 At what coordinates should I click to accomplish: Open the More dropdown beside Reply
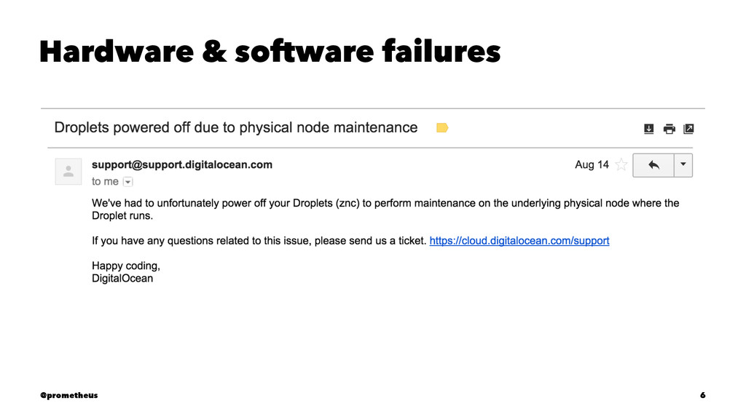[683, 165]
